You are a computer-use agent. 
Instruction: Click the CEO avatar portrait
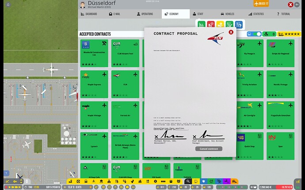(x=83, y=5)
